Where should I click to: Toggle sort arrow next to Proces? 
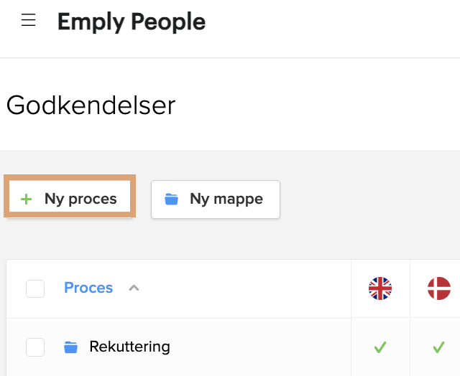pos(134,288)
